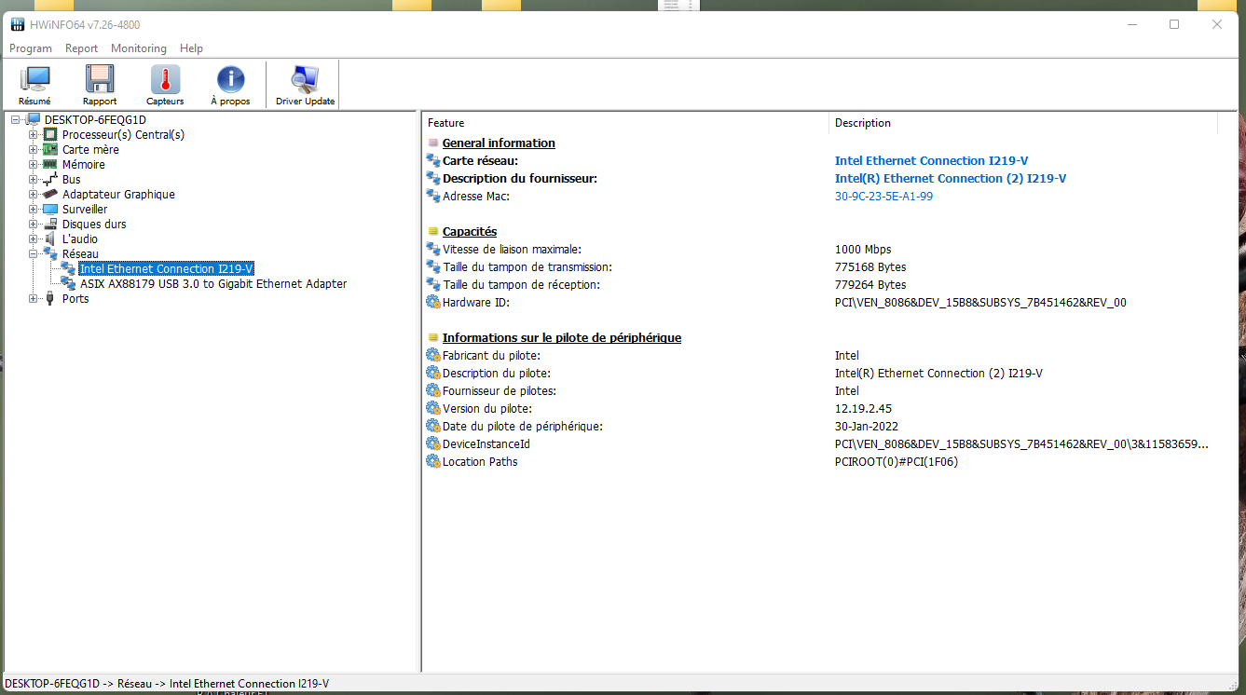Screen dimensions: 1246x695
Task: Click the Rapport floppy disk icon
Action: coord(100,80)
